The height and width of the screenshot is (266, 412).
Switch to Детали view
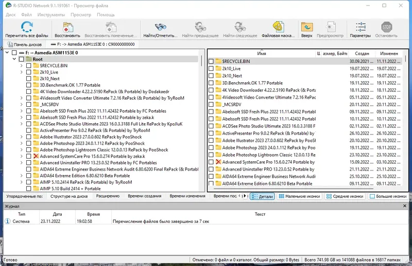coord(262,196)
